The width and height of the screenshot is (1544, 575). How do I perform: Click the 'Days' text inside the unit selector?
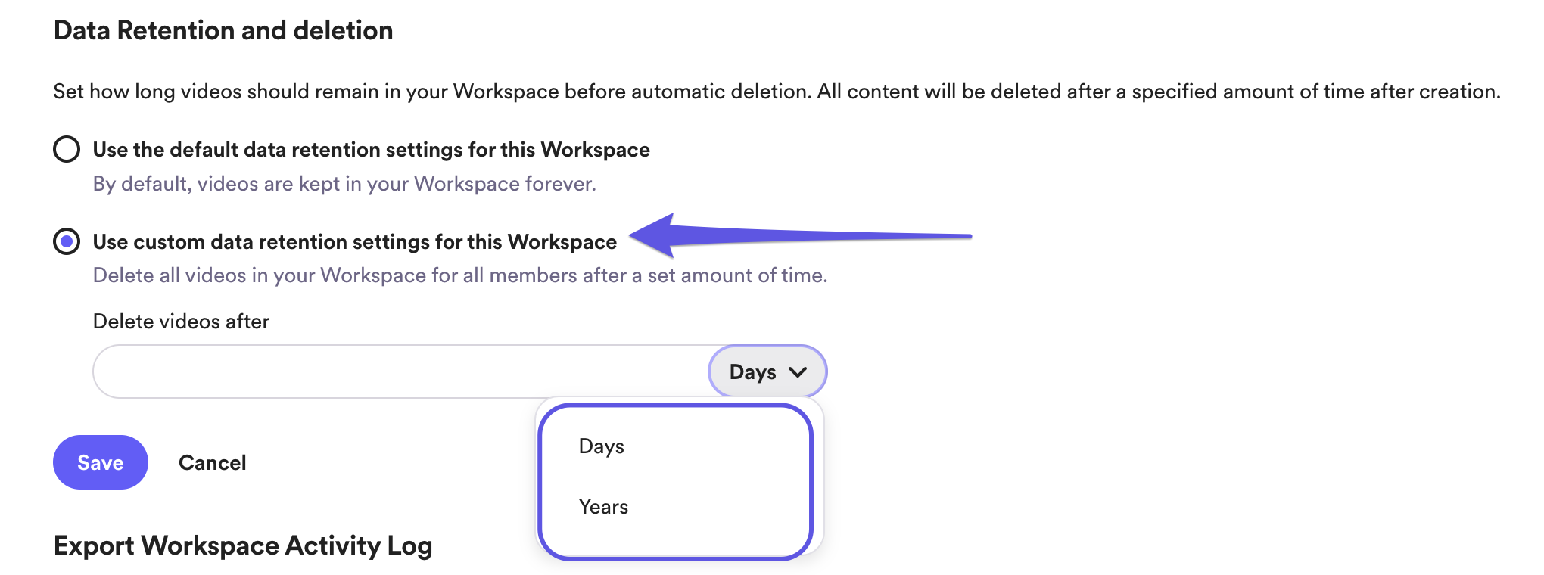click(x=752, y=372)
